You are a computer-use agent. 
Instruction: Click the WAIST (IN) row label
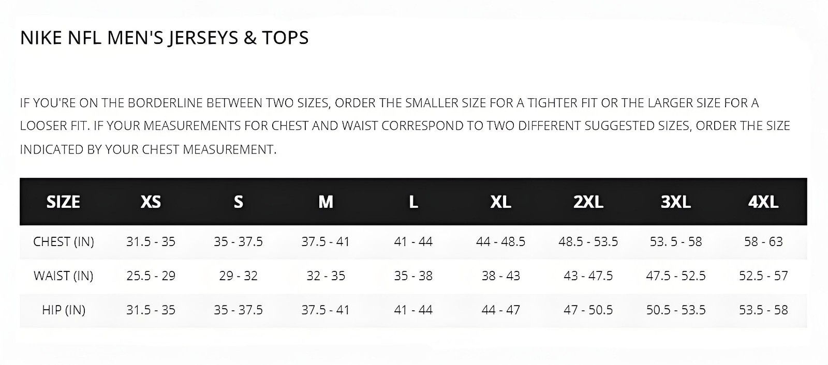click(x=64, y=276)
